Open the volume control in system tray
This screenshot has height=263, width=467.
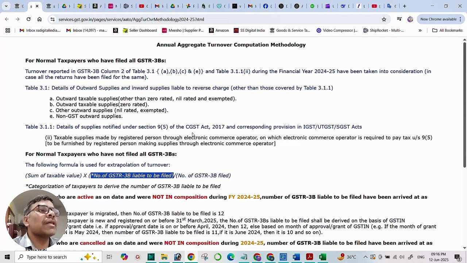[x=403, y=257]
